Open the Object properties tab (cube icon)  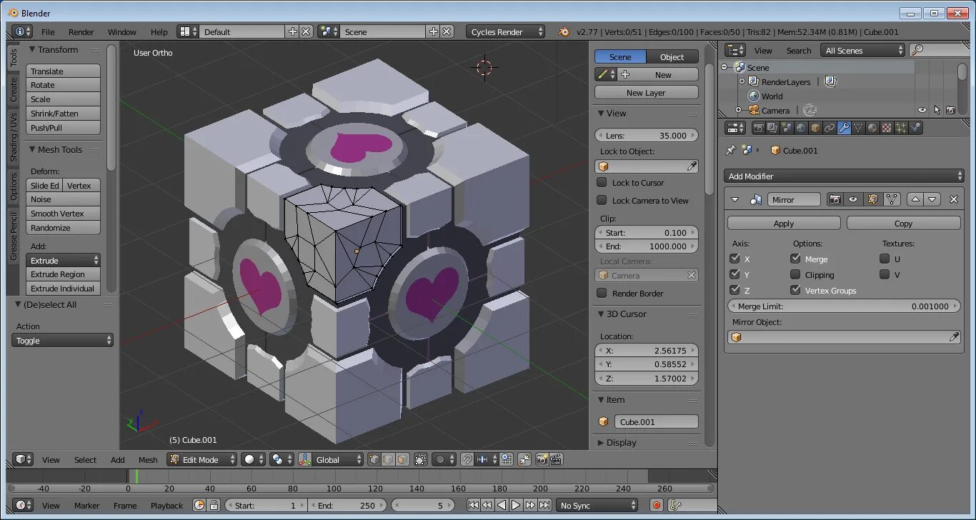[815, 128]
